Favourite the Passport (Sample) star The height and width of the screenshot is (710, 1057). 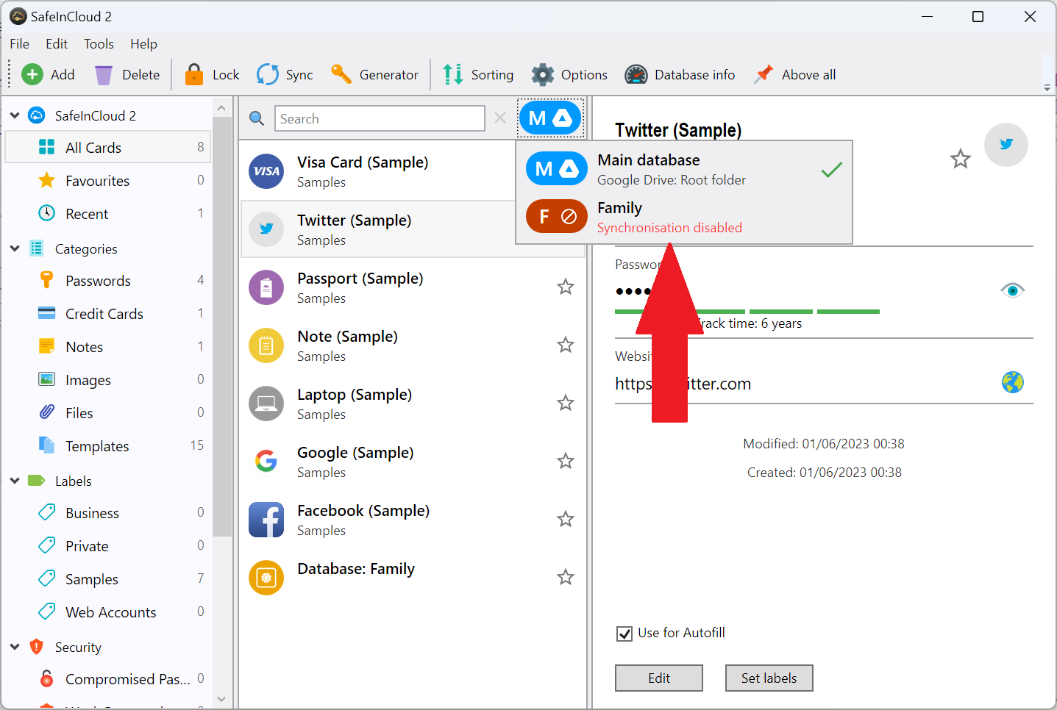pos(565,287)
